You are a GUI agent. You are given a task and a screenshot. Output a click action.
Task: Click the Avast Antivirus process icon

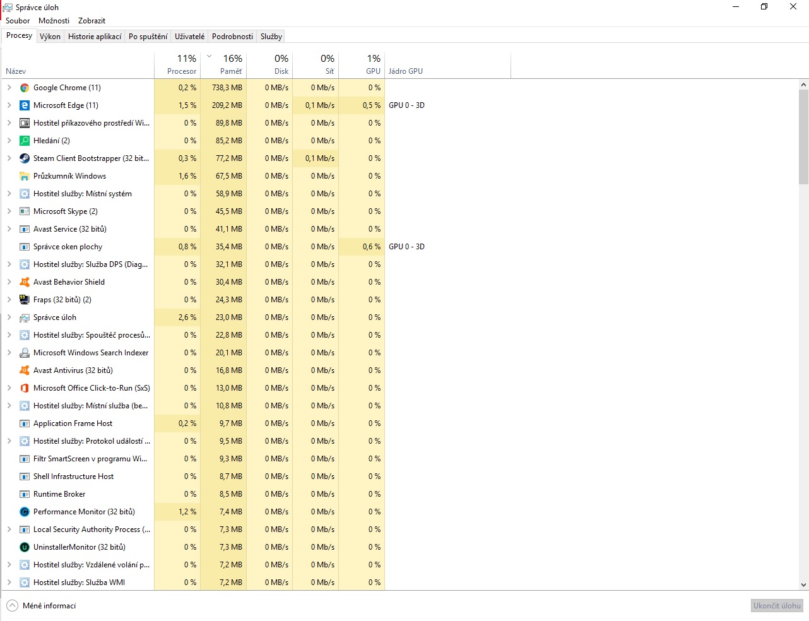25,370
